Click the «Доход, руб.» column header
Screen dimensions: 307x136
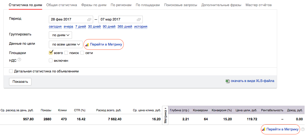coord(295,110)
